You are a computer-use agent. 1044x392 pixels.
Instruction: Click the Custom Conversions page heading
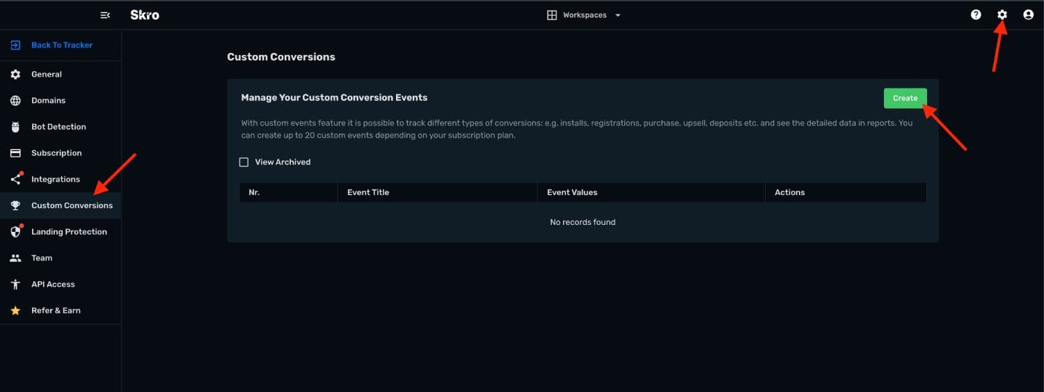(281, 57)
